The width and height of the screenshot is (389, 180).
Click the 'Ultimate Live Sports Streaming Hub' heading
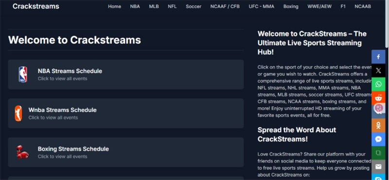(312, 43)
